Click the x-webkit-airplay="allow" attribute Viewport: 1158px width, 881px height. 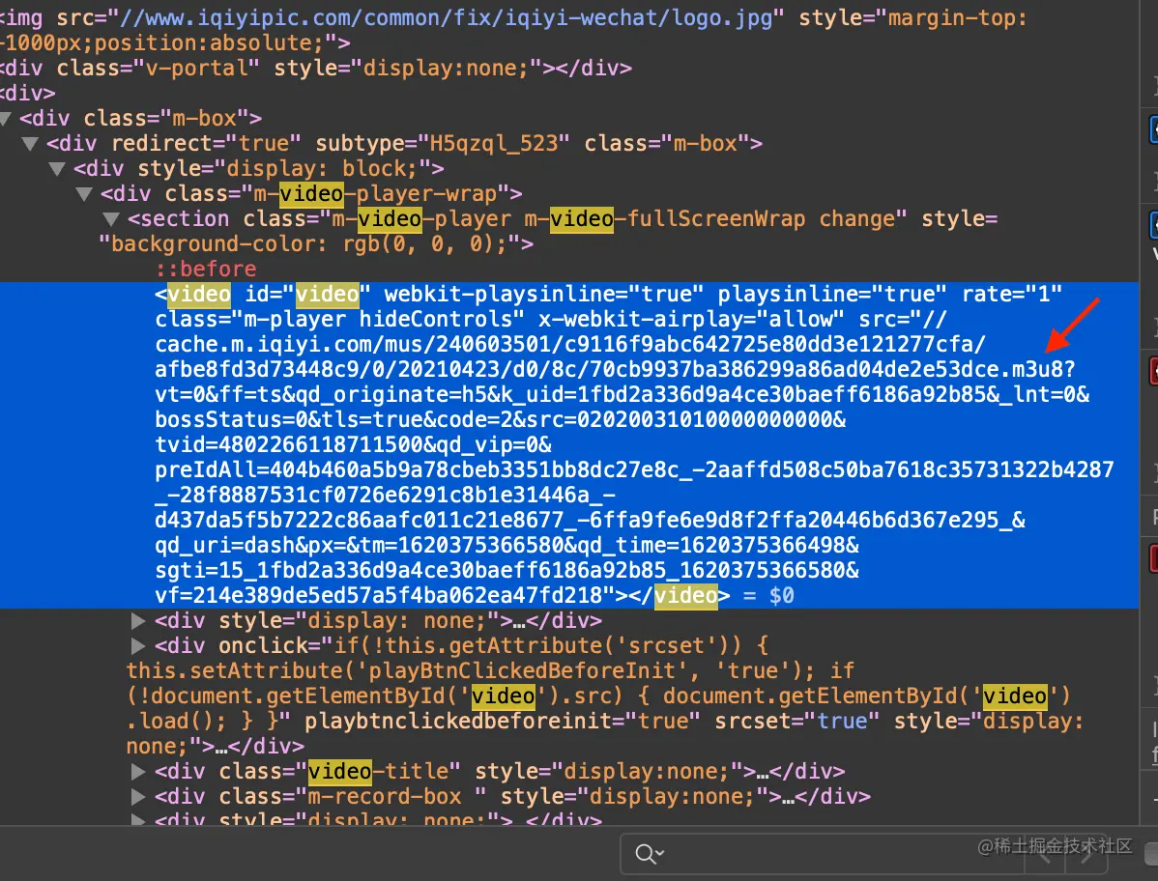click(x=691, y=319)
